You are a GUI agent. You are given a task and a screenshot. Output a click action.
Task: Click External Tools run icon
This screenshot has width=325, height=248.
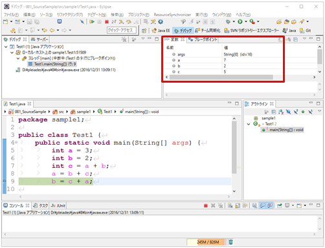point(252,21)
